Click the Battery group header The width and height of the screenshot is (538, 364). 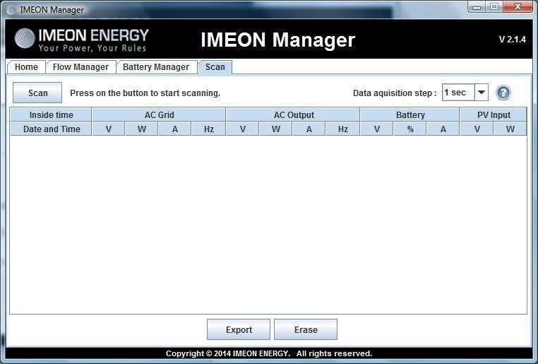click(410, 115)
